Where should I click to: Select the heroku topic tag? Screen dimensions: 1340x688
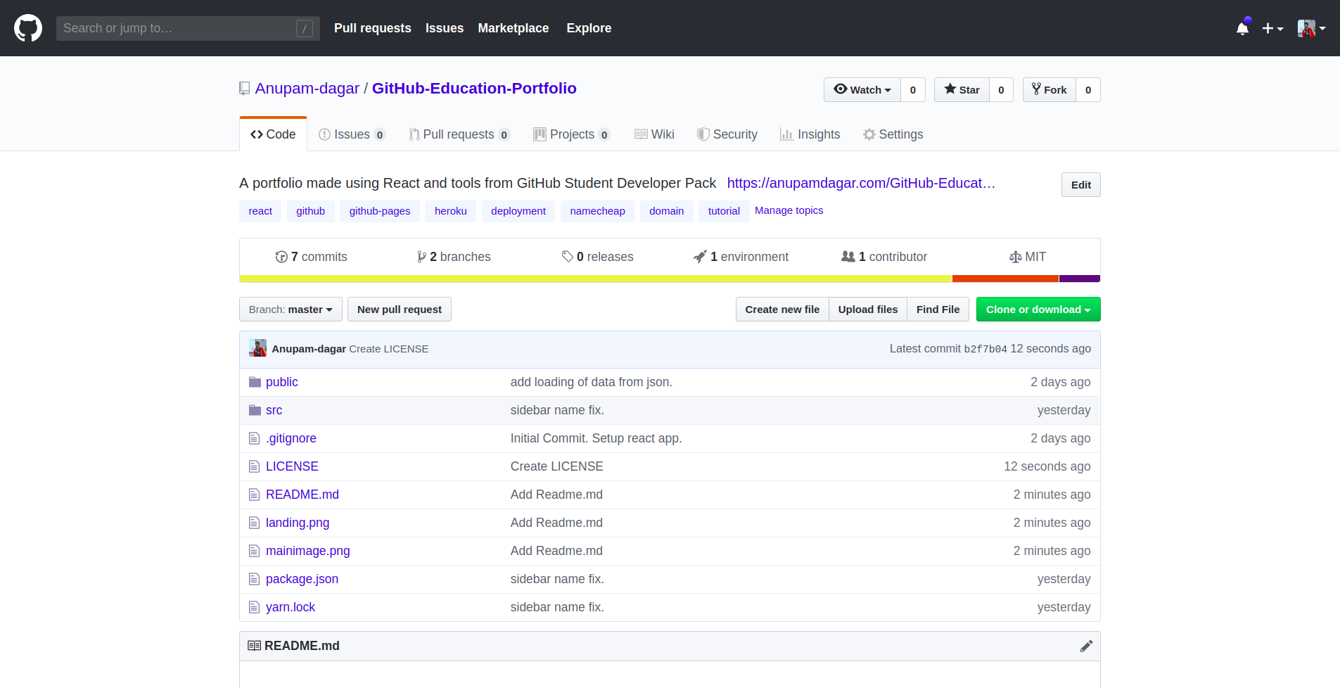(451, 211)
